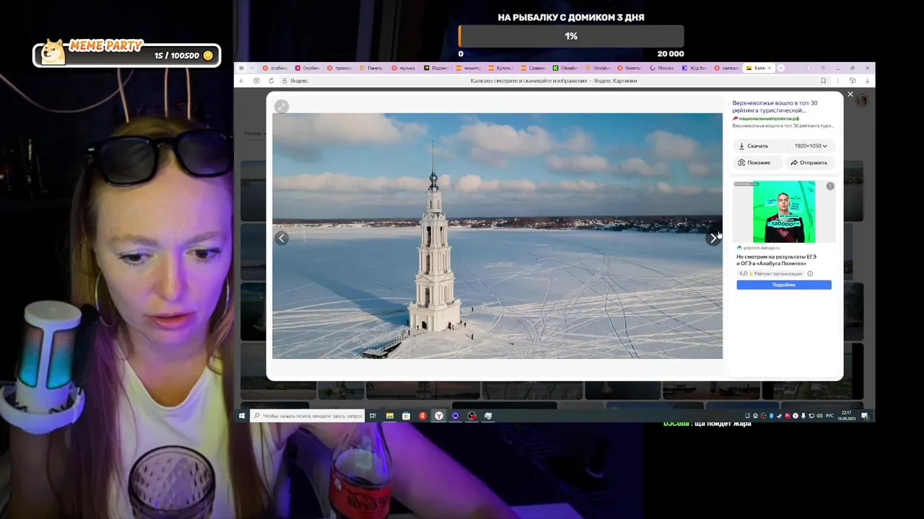Click the Не смотрим на результаты ЕГЭ headline

coord(777,259)
